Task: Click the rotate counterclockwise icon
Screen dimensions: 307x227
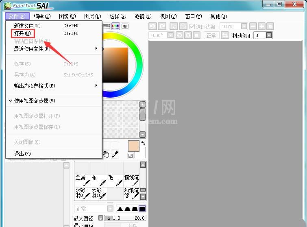Action: coord(179,35)
